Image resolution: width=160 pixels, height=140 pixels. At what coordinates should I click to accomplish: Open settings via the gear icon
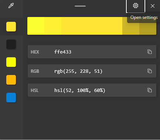pos(136,6)
